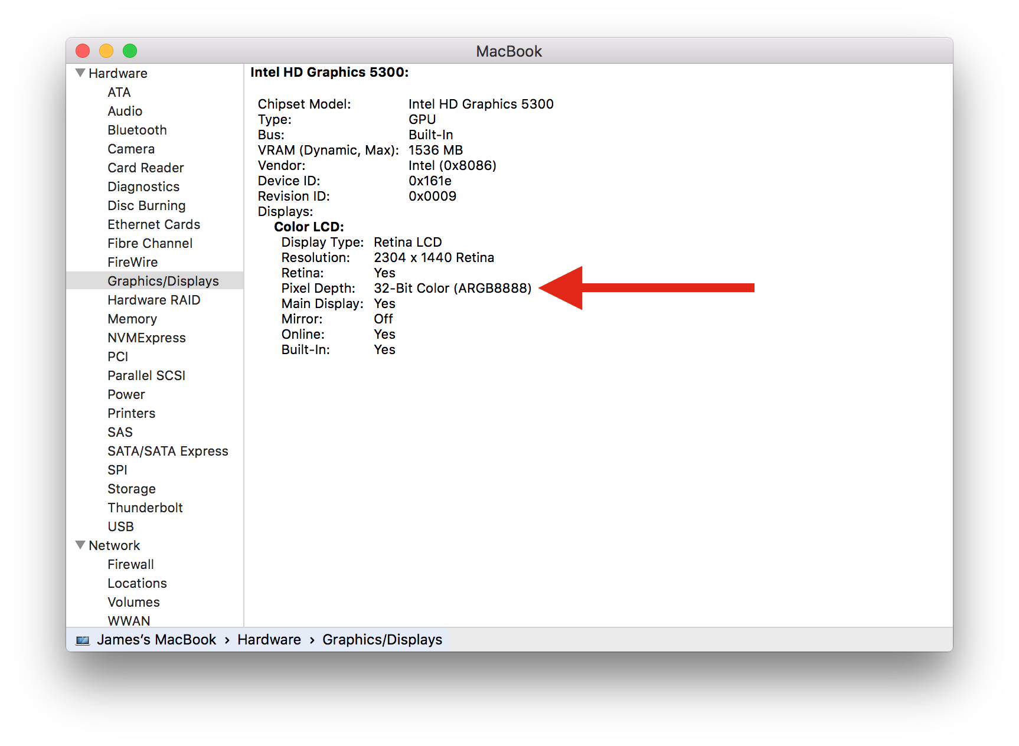Click the MacBook computer icon in path bar
The image size is (1019, 746).
coord(83,640)
